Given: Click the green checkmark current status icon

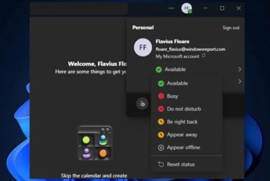Looking at the screenshot, I should 159,70.
